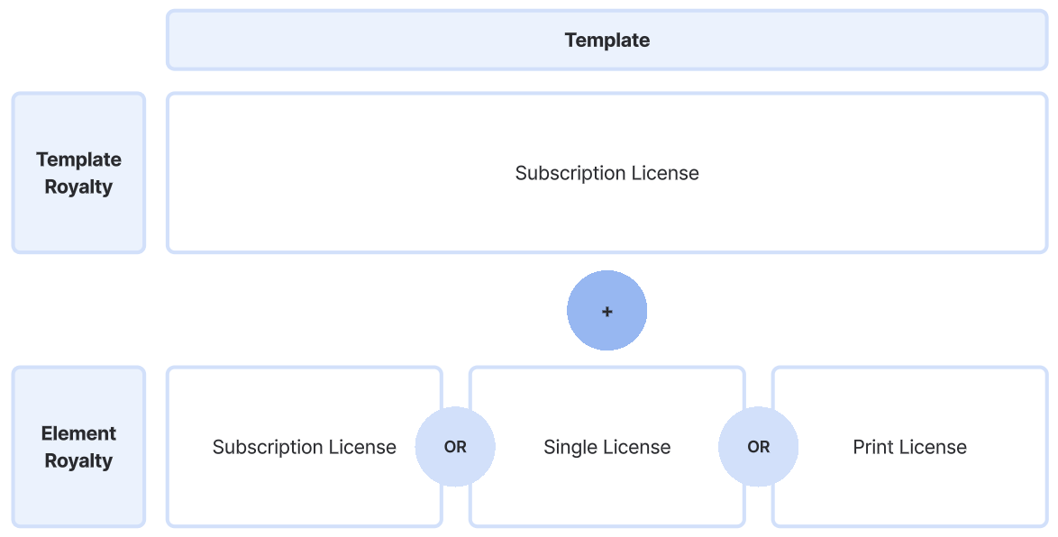Click the "Template Royalty" bold text
1058x537 pixels.
(x=78, y=173)
